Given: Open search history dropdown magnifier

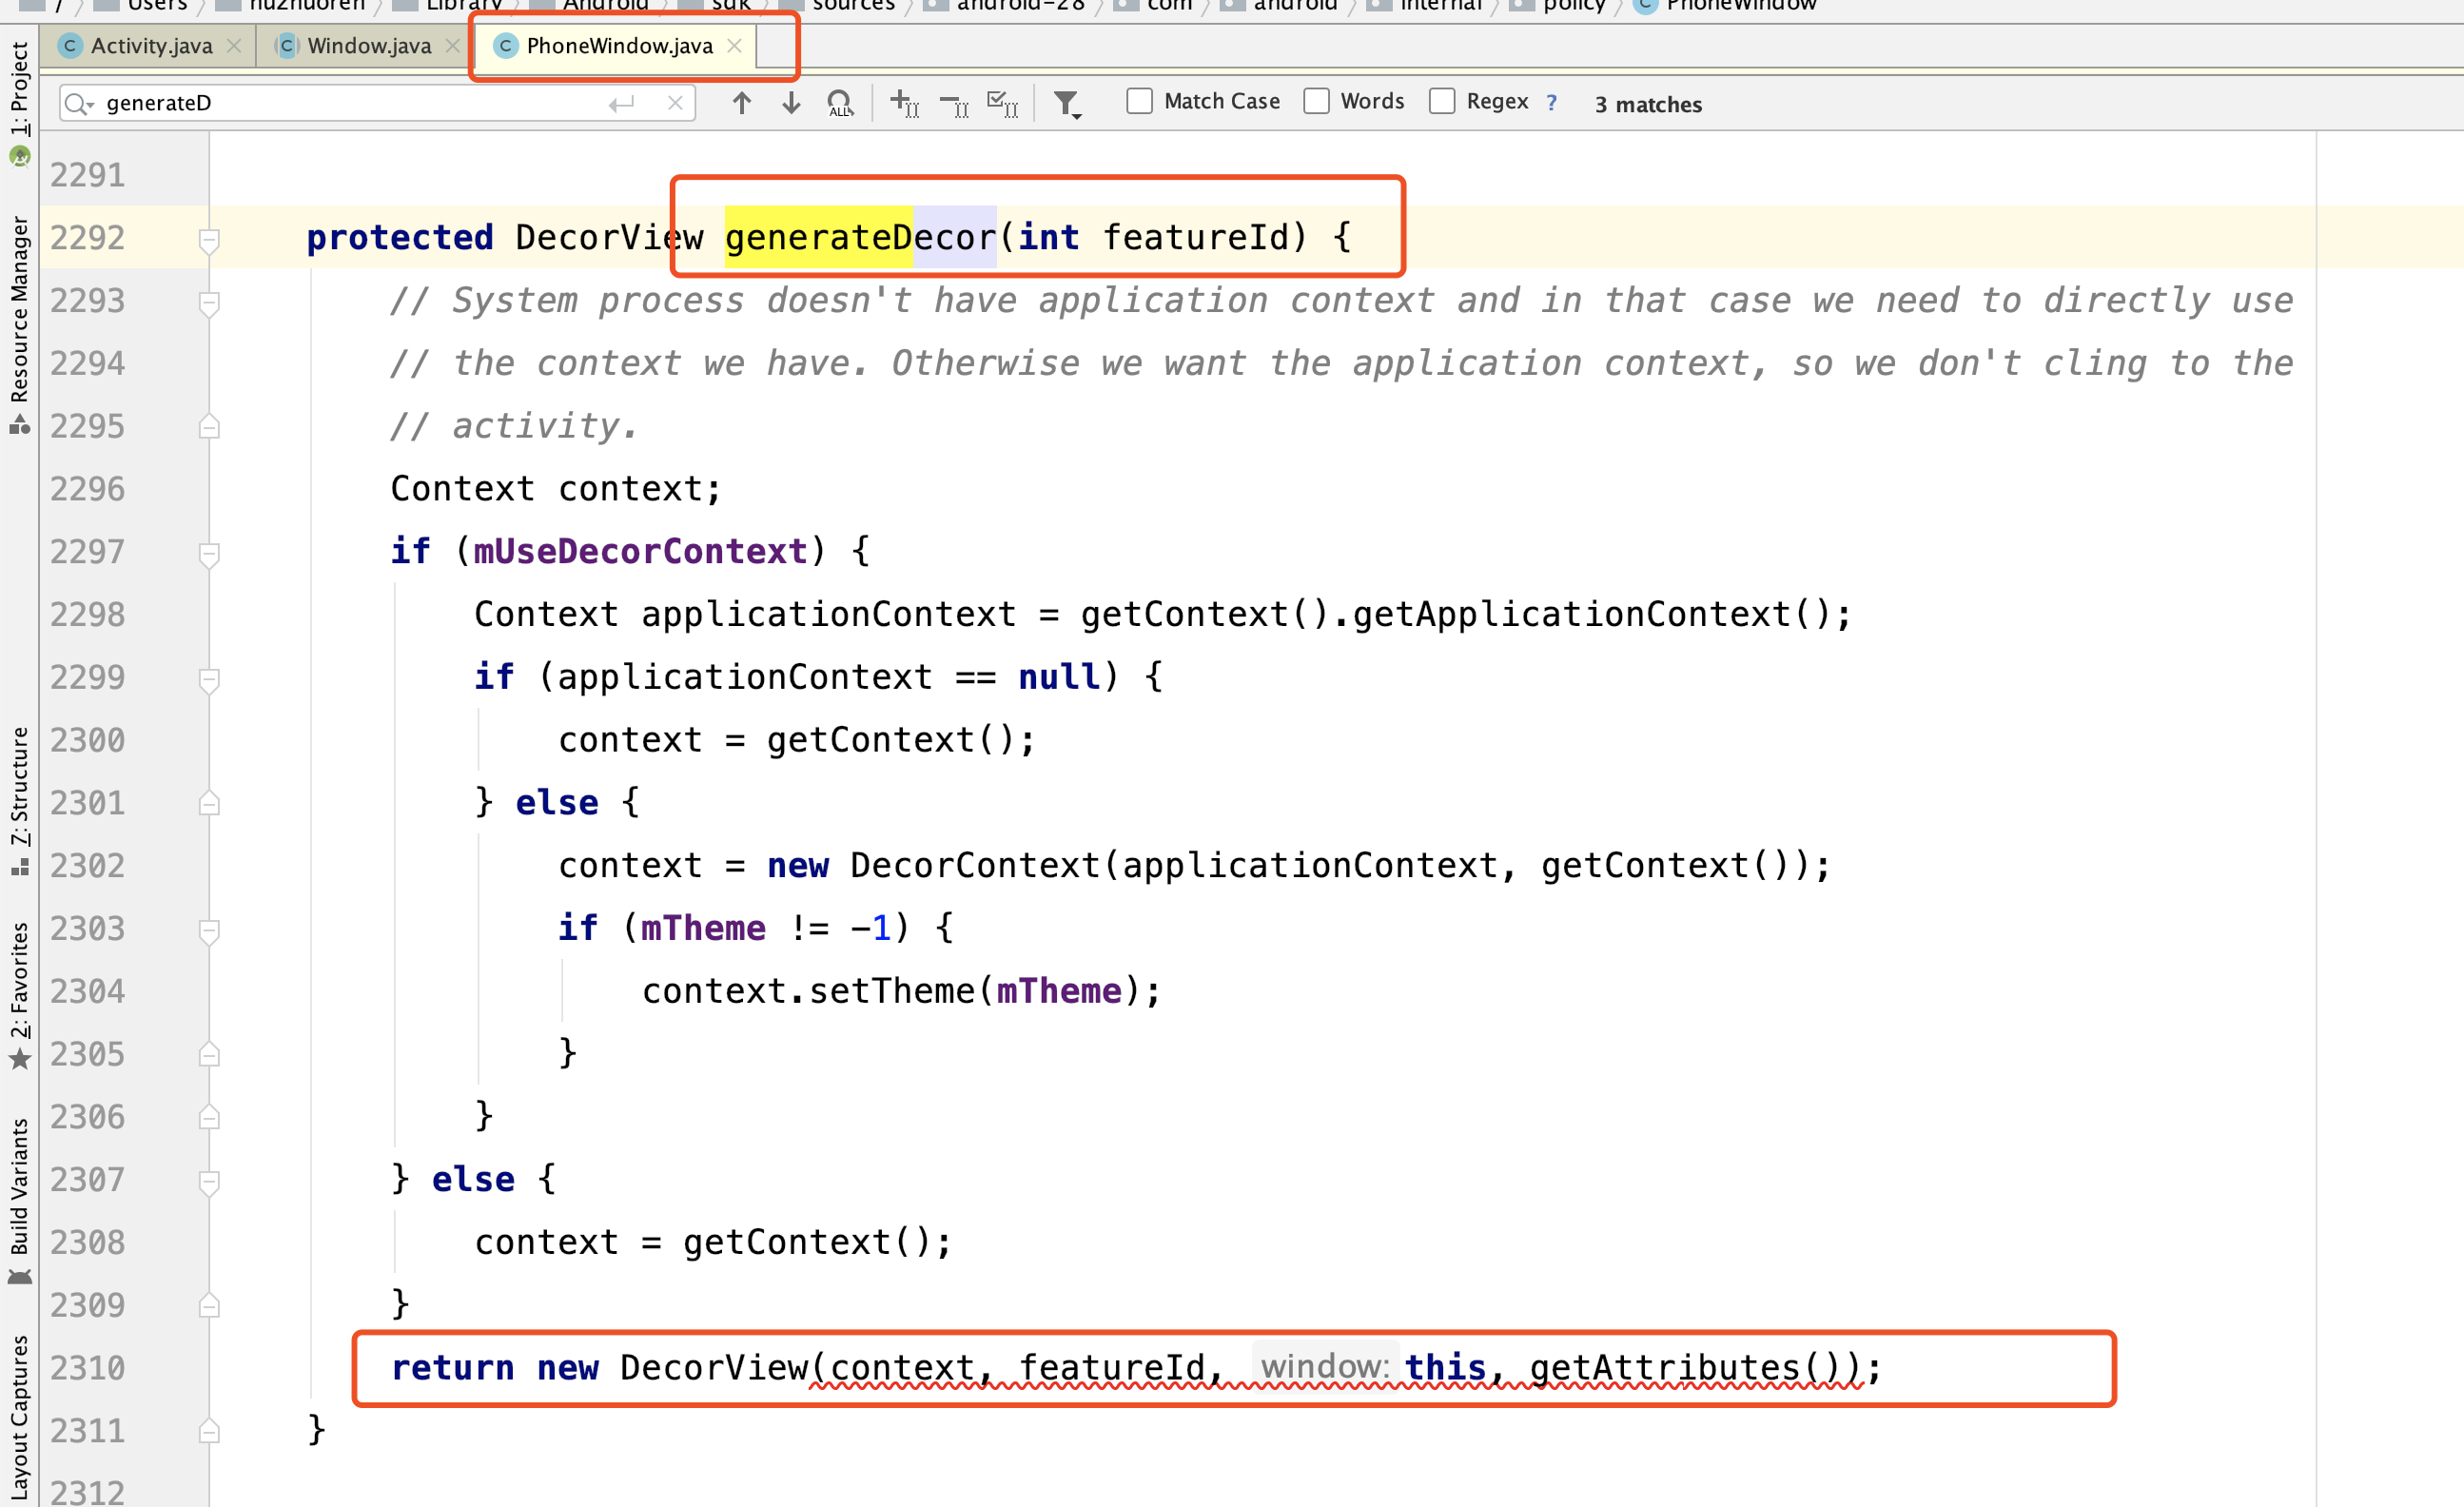Looking at the screenshot, I should pos(78,103).
